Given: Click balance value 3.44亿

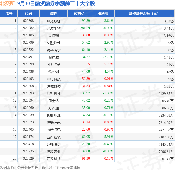Looking at the screenshot, I should (x=169, y=28).
